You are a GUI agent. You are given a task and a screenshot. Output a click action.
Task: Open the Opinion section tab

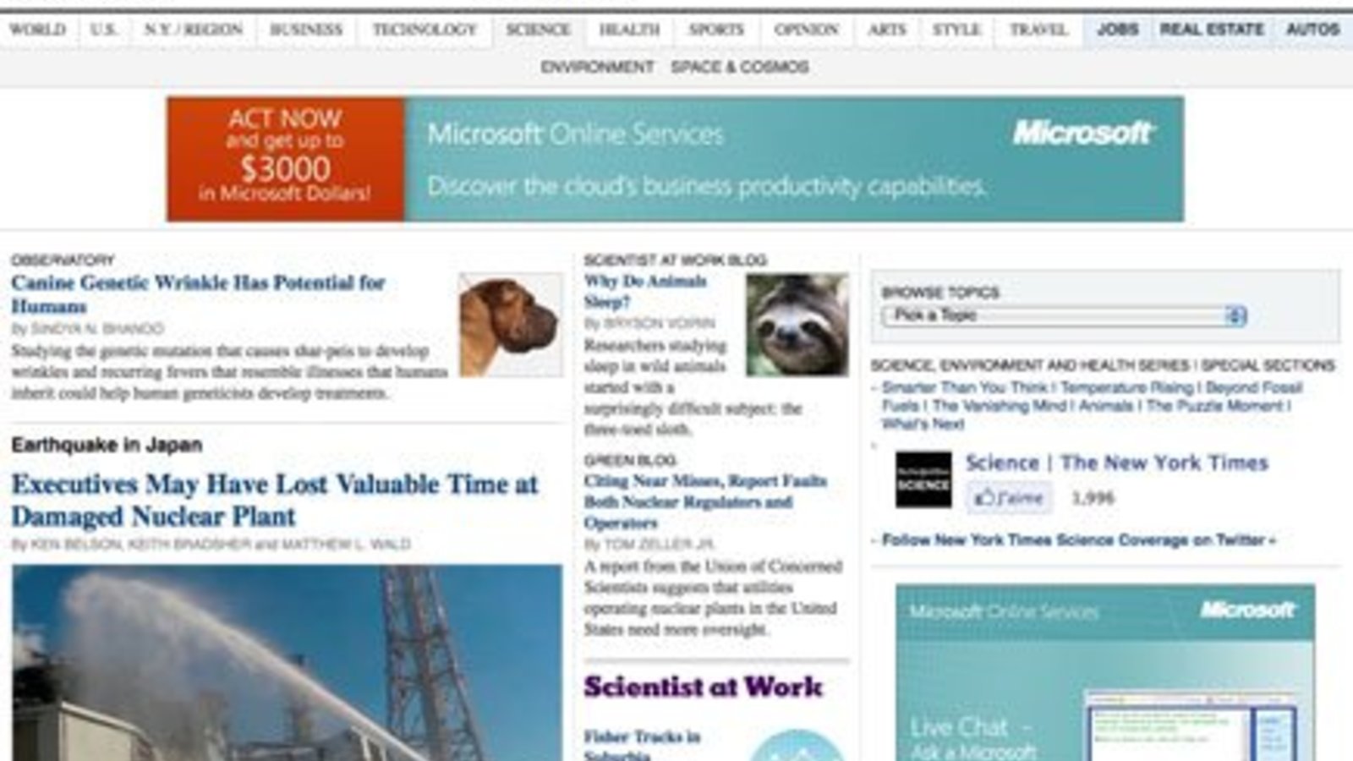(806, 30)
